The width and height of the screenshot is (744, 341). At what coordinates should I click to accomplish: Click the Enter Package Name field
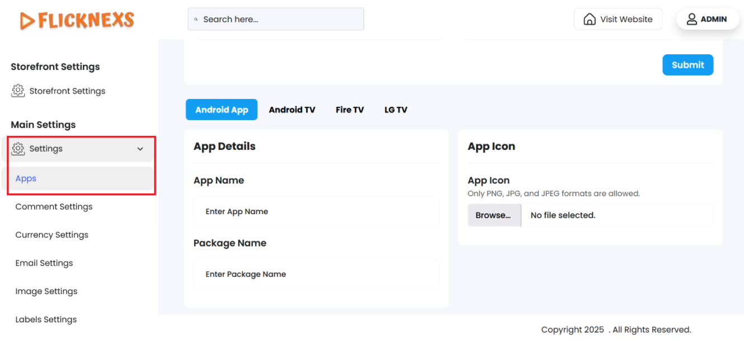(316, 274)
